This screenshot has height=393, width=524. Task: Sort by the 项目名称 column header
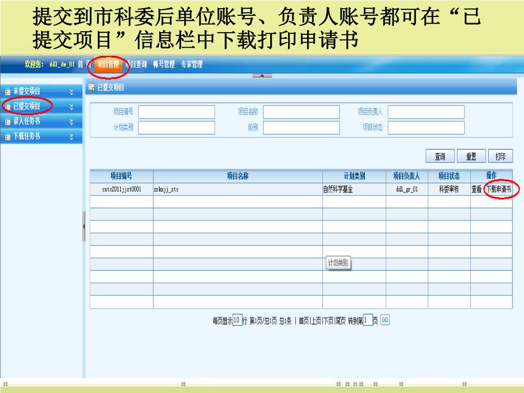click(237, 176)
